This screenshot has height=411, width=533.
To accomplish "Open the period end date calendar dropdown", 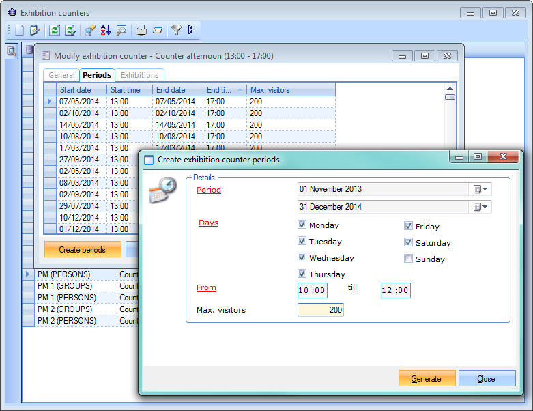I will (x=480, y=207).
